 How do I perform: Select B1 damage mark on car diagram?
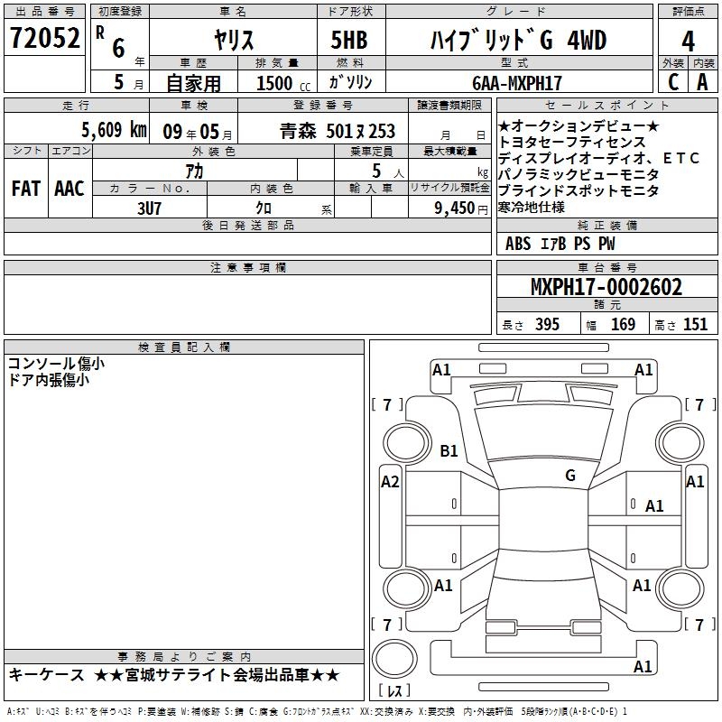tap(449, 450)
